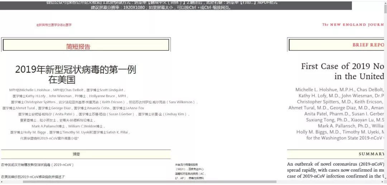
Task: Click the line 'Mark A.Pallansch博士，William C.Weldon博士'
Action: pos(68,126)
